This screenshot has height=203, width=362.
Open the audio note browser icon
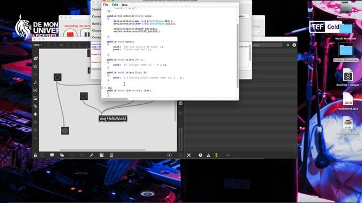click(35, 82)
